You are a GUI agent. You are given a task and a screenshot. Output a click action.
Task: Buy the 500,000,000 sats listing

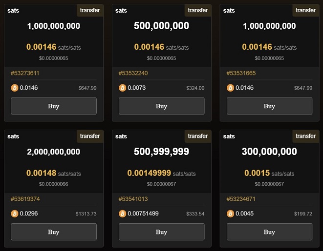tap(161, 106)
